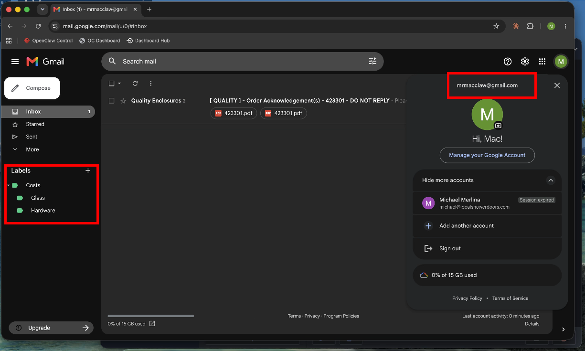Viewport: 585px width, 351px height.
Task: Go to the Inbox folder
Action: [48, 112]
